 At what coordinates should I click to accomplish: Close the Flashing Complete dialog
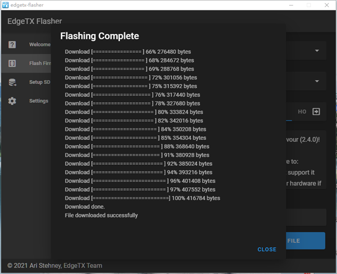(x=267, y=249)
